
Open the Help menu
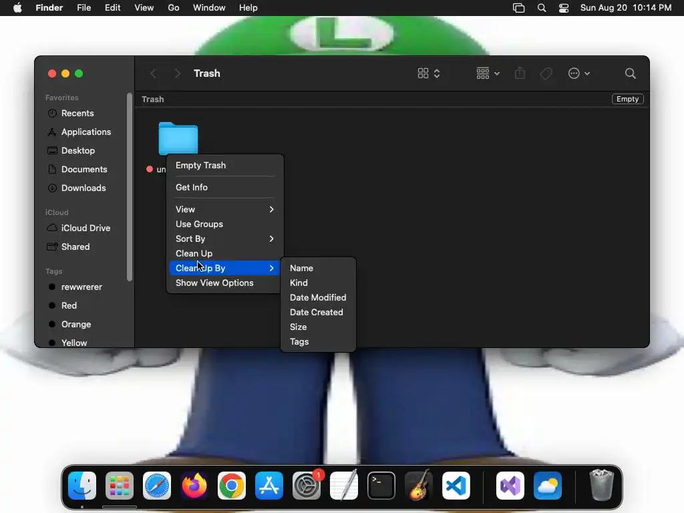click(248, 8)
